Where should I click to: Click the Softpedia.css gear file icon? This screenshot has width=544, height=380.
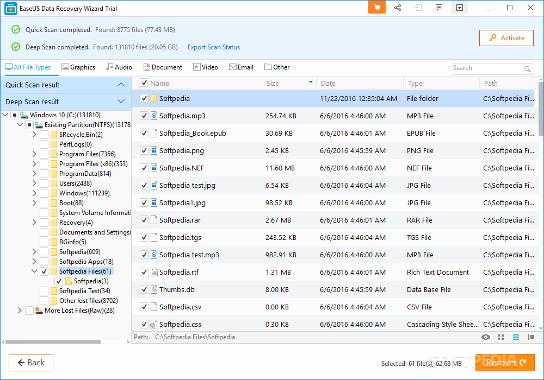[x=153, y=325]
